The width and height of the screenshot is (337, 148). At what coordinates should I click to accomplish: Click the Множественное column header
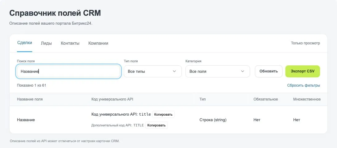point(307,99)
